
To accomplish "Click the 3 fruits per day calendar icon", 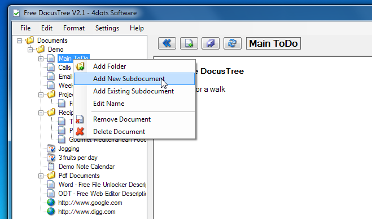I will (x=51, y=158).
